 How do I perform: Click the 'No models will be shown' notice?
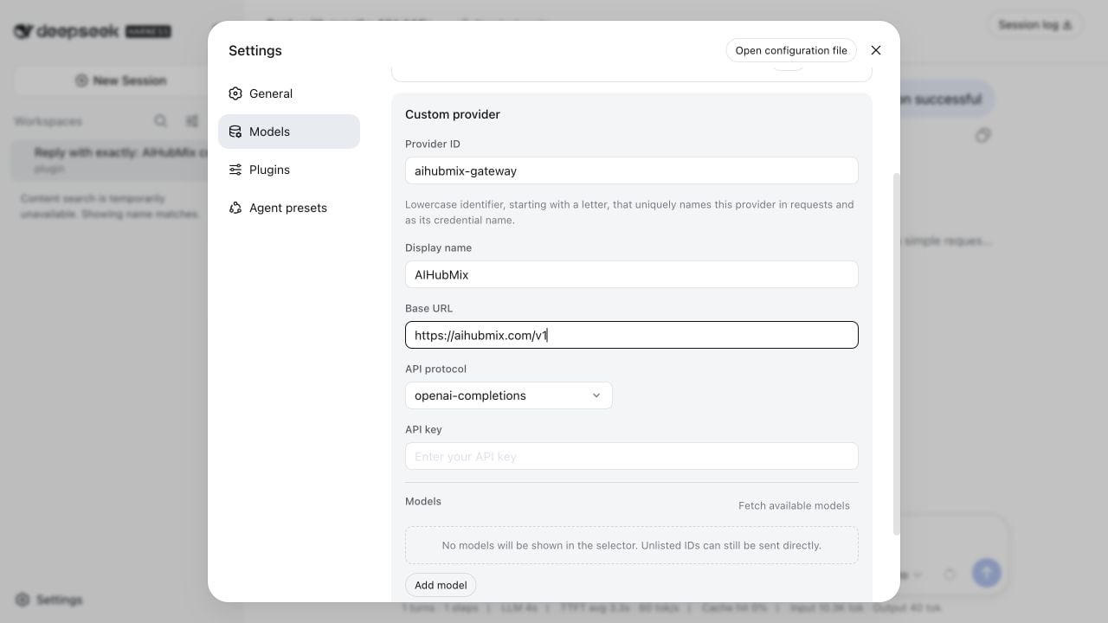632,545
